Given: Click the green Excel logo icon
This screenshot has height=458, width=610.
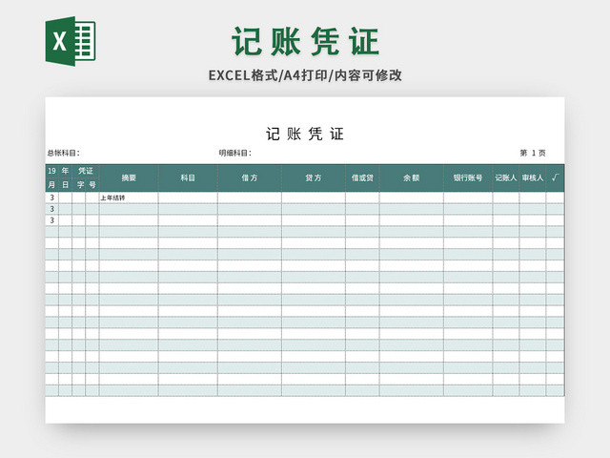Looking at the screenshot, I should point(71,41).
